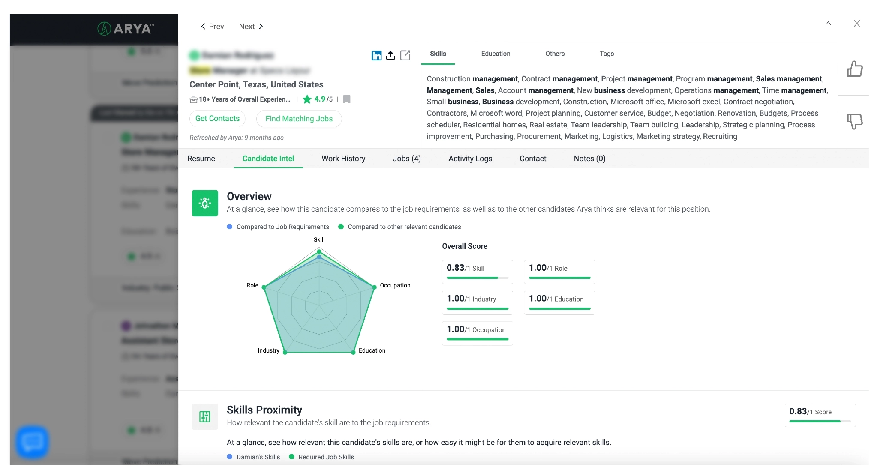
Task: Click the thumbs up icon
Action: point(854,69)
